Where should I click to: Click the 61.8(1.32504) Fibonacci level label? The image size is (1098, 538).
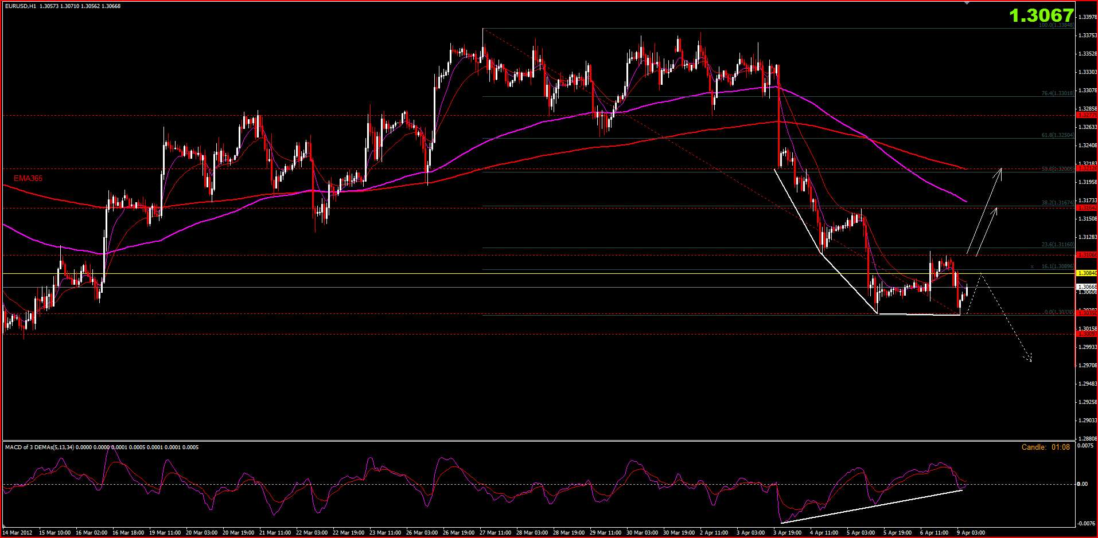[x=1057, y=135]
